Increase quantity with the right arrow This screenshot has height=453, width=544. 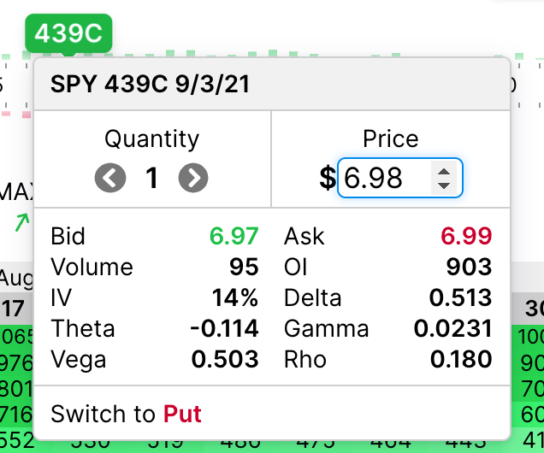(x=193, y=178)
